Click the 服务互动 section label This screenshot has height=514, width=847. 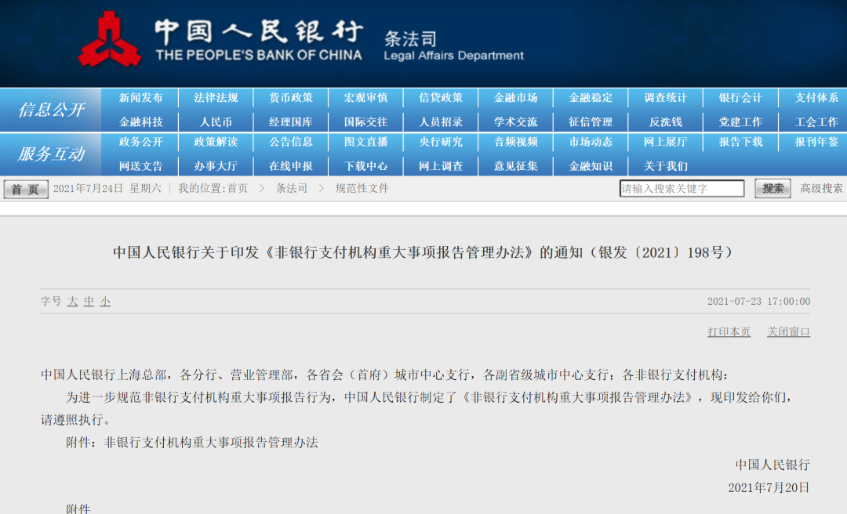(x=51, y=154)
